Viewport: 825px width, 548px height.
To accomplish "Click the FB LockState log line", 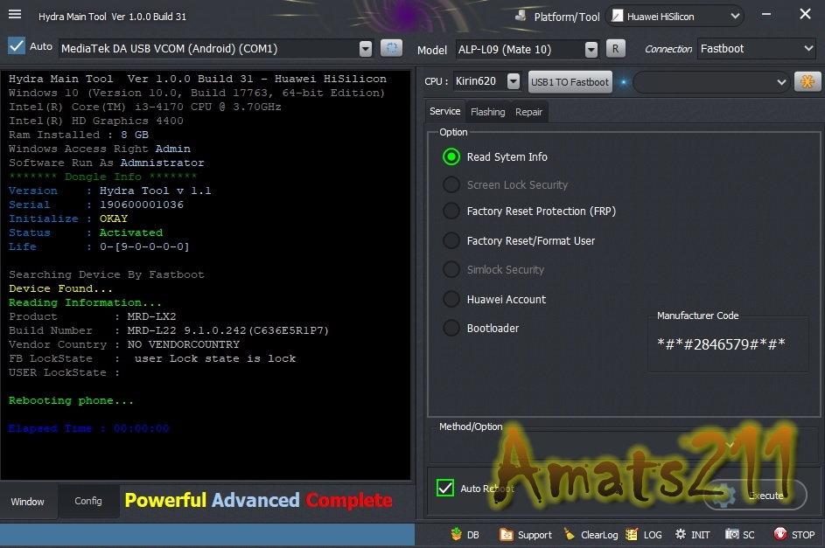I will pos(152,358).
